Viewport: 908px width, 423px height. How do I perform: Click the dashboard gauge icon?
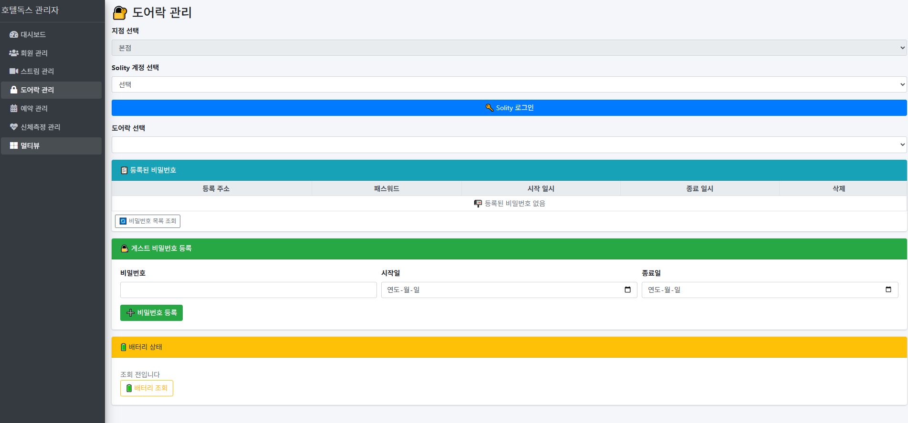(14, 34)
